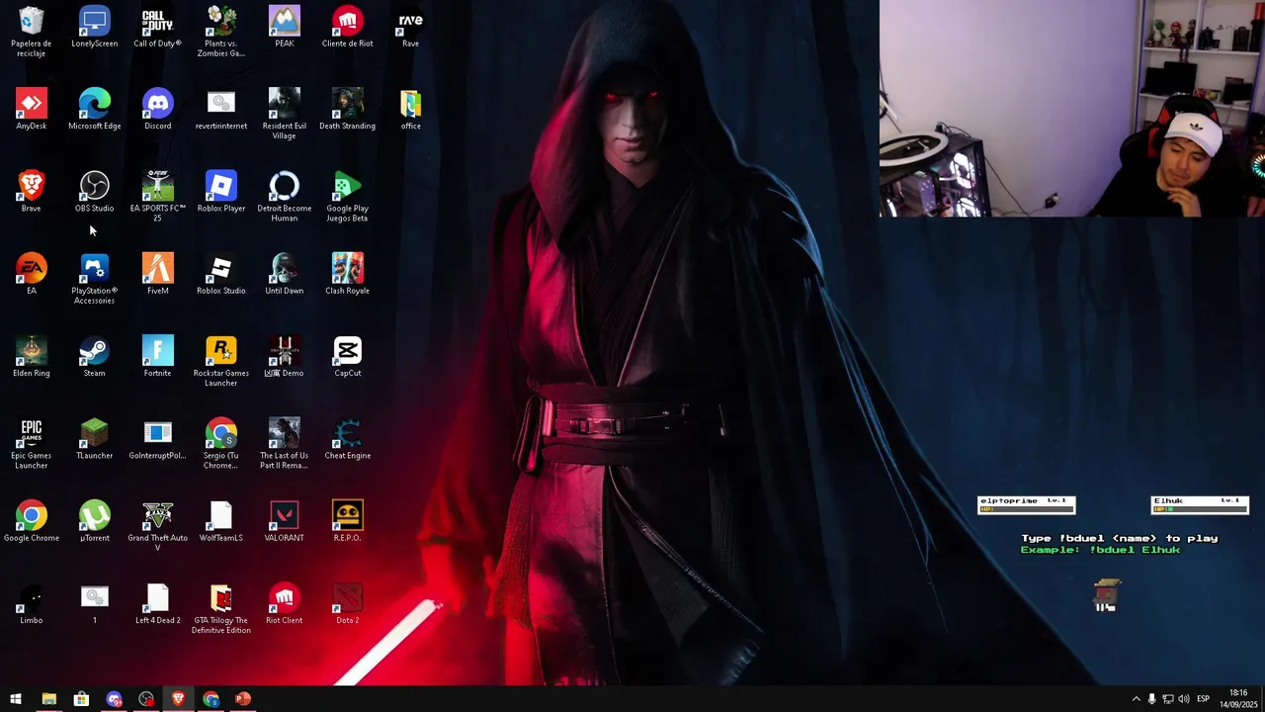Click the Plants vs. Zombies shortcut
Screen dimensions: 1265x712
221,32
